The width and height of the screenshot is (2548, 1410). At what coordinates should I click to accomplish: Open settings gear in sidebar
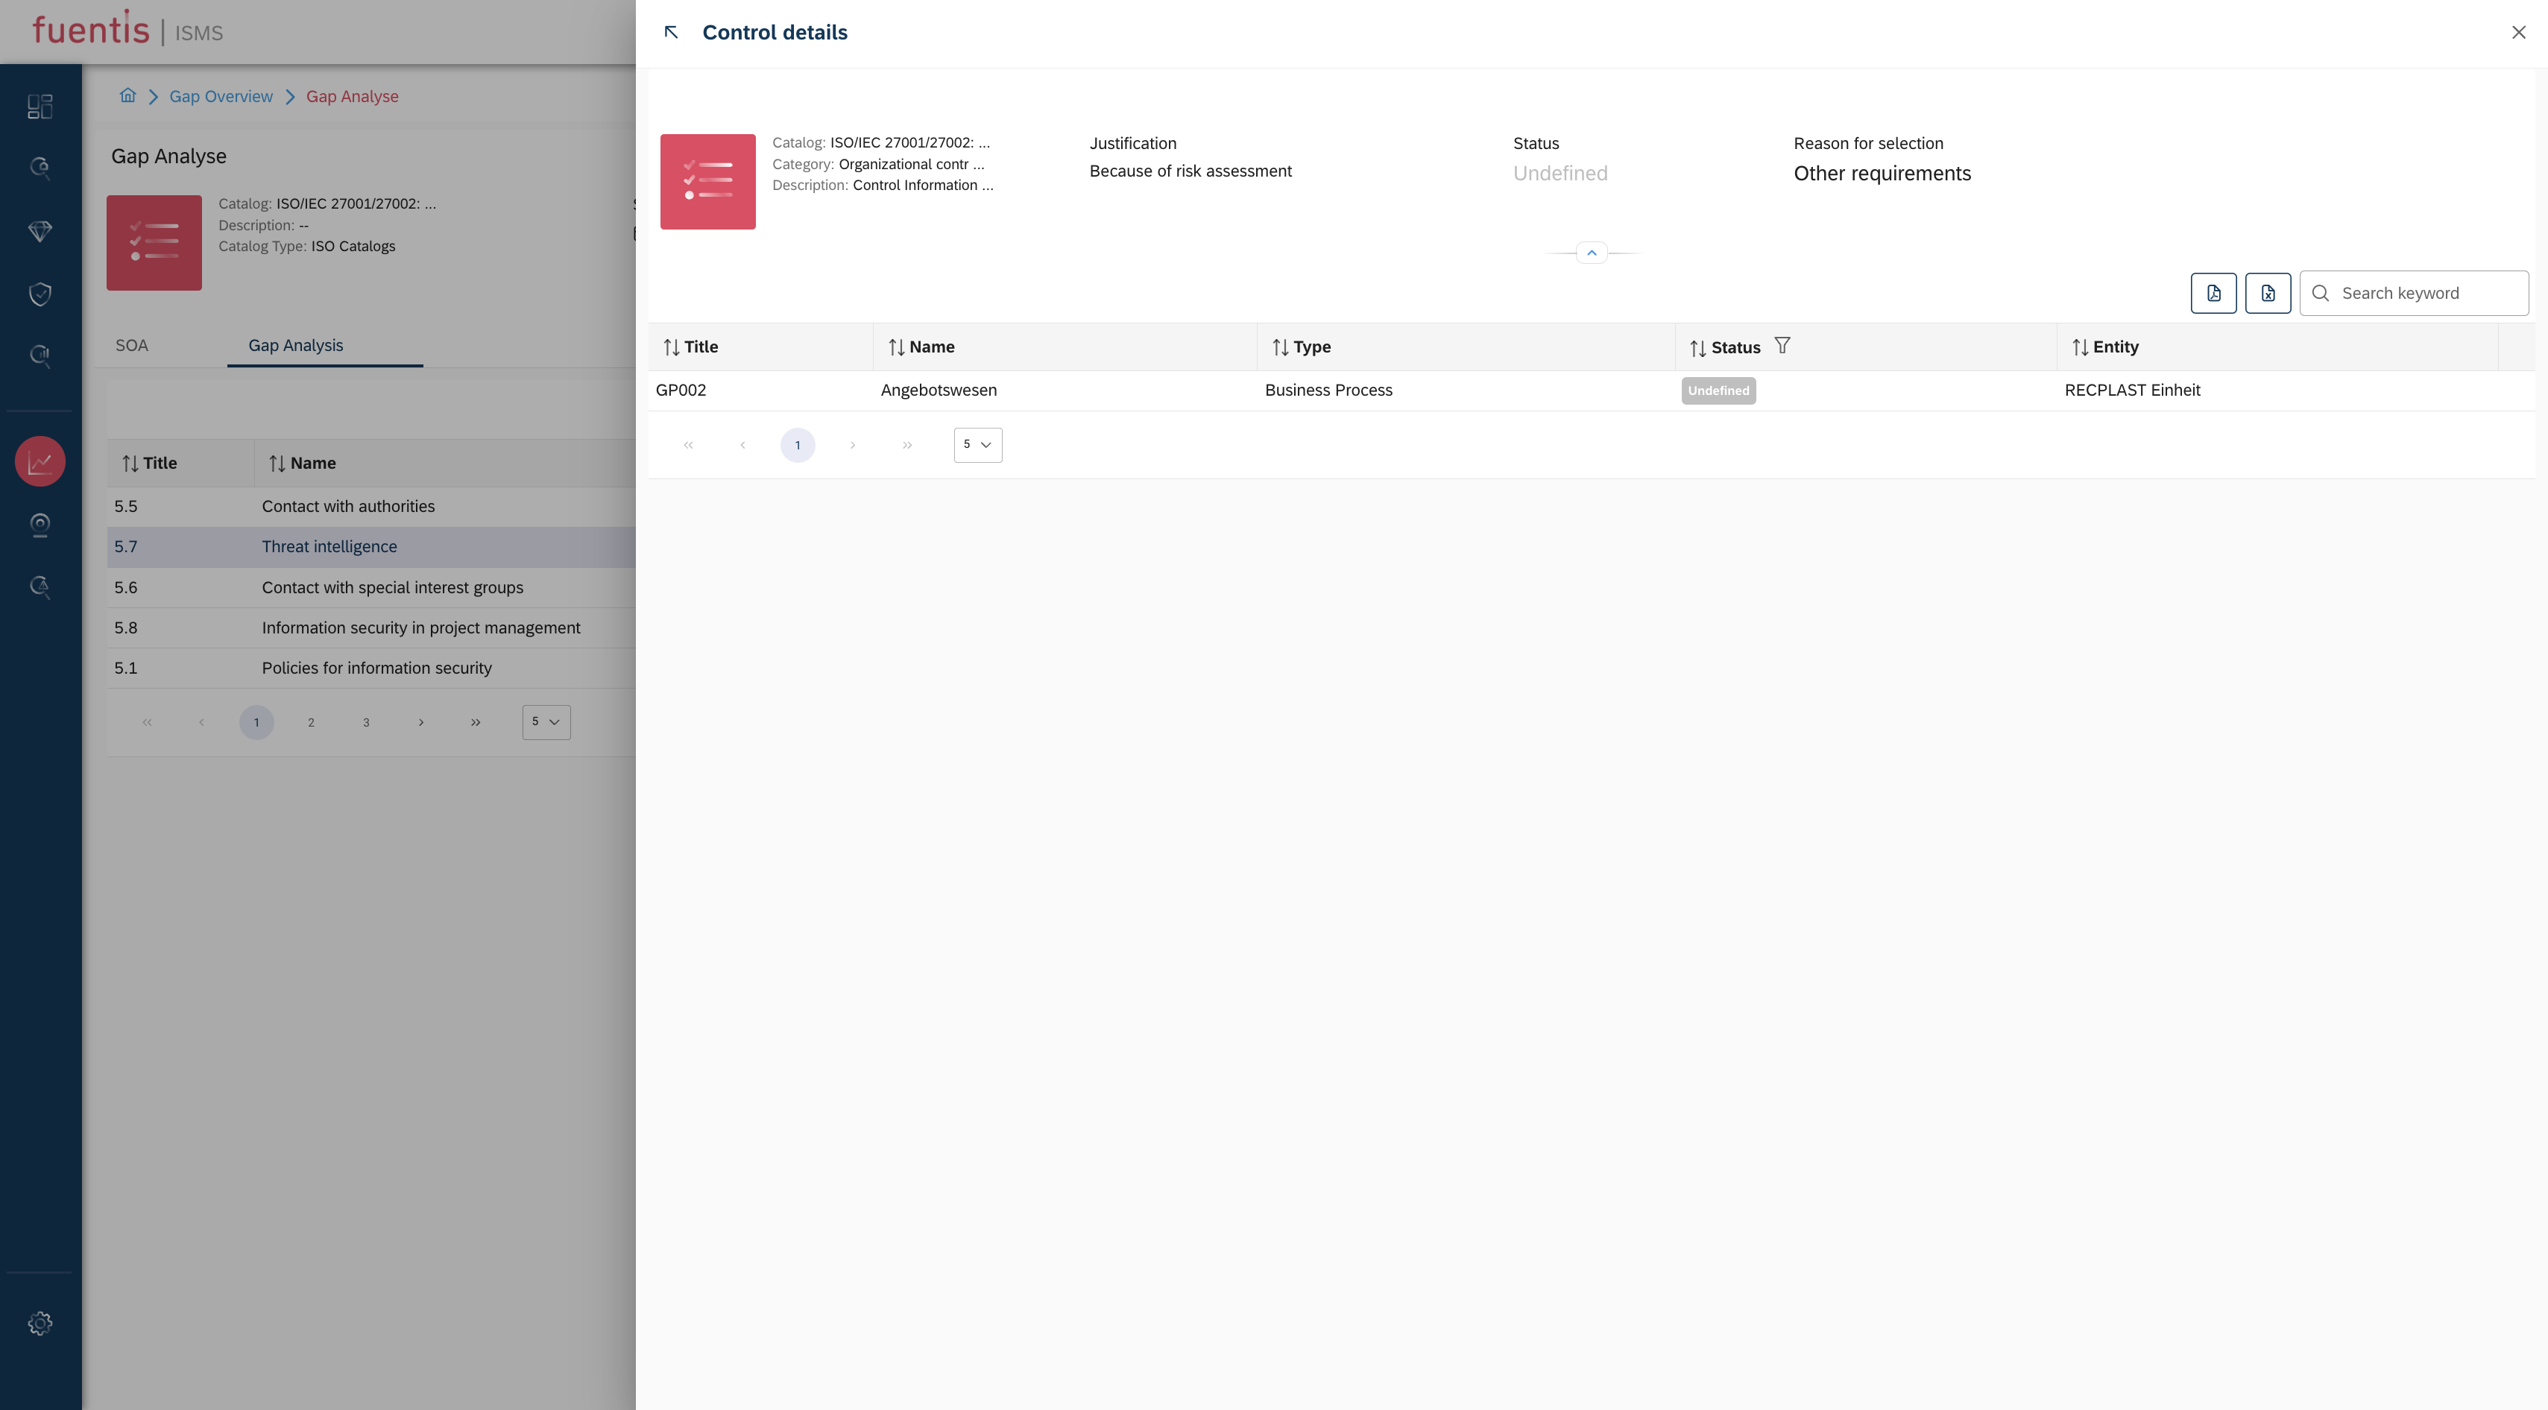coord(40,1323)
